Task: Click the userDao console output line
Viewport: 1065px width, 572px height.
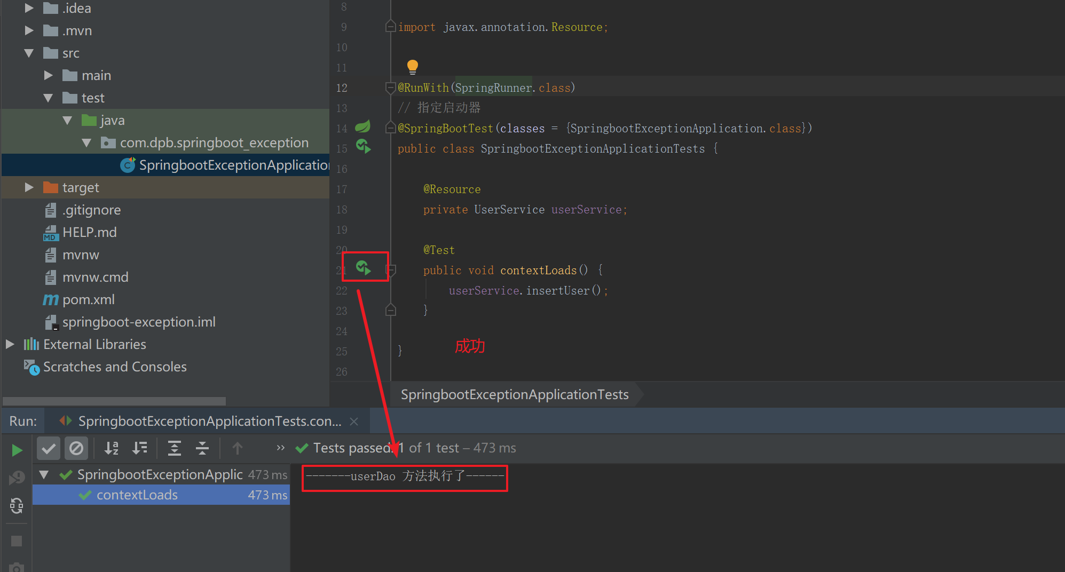Action: click(405, 476)
